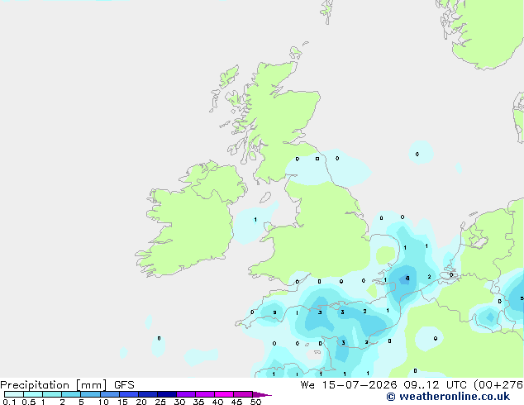This screenshot has height=405, width=524.
Task: Click the 'We' weekday label
Action: [x=307, y=385]
